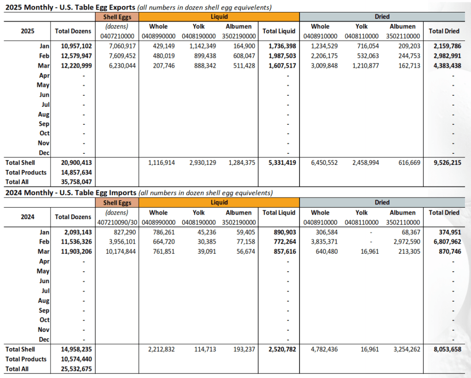Click exports Feb liquid albumen 608,047
Screen dimensions: 471x378
click(x=244, y=56)
